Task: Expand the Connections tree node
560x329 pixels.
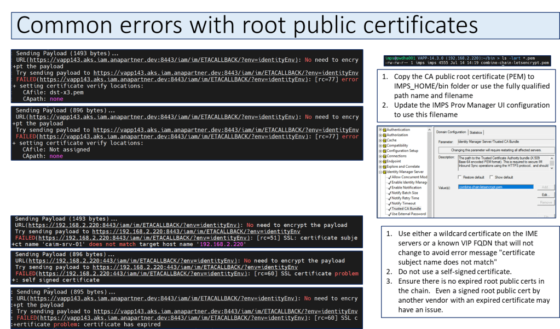Action: pyautogui.click(x=380, y=156)
